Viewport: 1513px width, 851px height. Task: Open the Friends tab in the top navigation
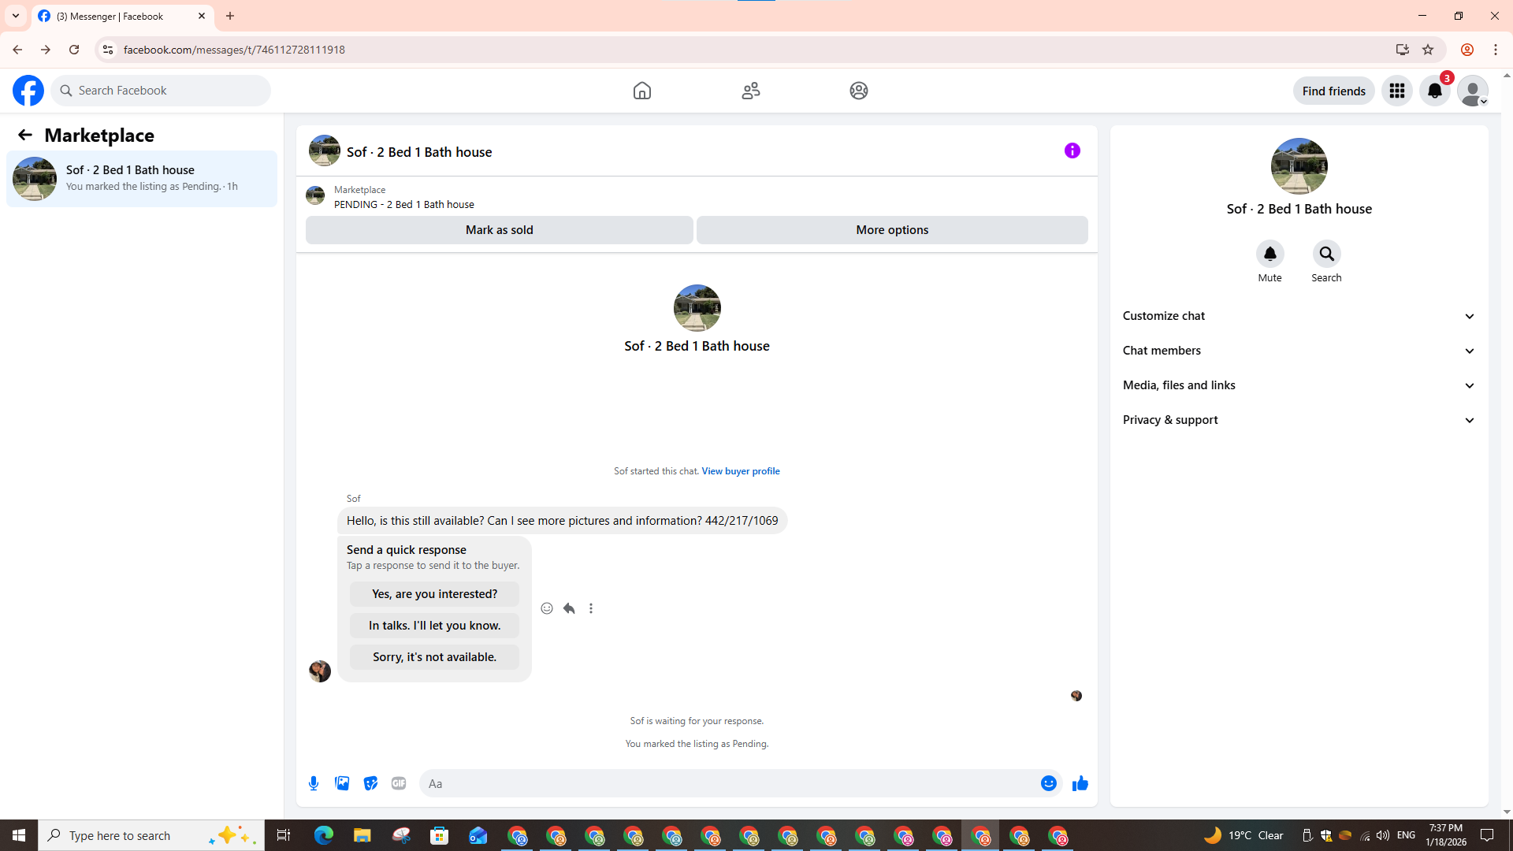(x=750, y=91)
